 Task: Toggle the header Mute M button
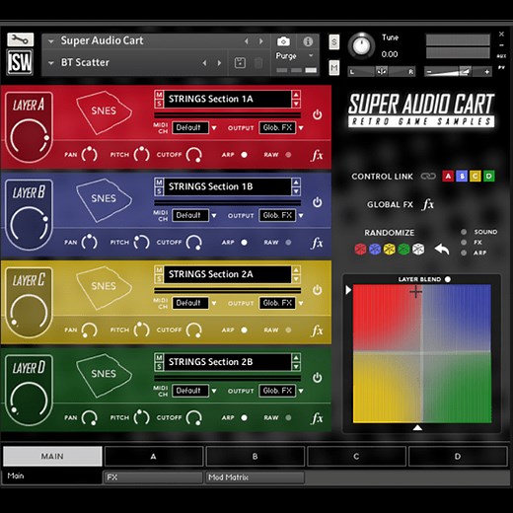pos(334,68)
